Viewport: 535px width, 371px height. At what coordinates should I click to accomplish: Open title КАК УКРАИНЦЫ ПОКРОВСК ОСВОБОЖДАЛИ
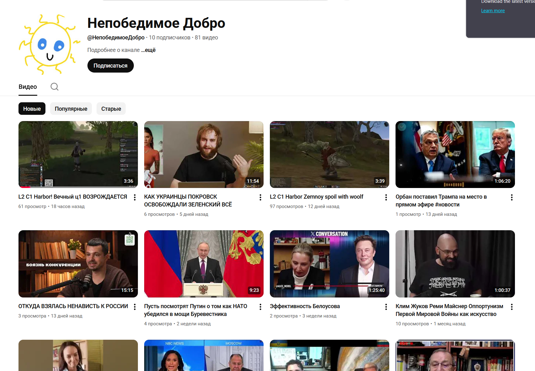tap(188, 201)
